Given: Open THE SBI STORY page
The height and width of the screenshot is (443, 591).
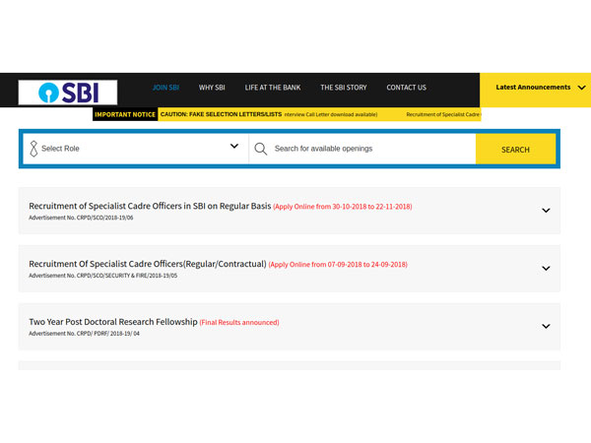Looking at the screenshot, I should coord(344,88).
